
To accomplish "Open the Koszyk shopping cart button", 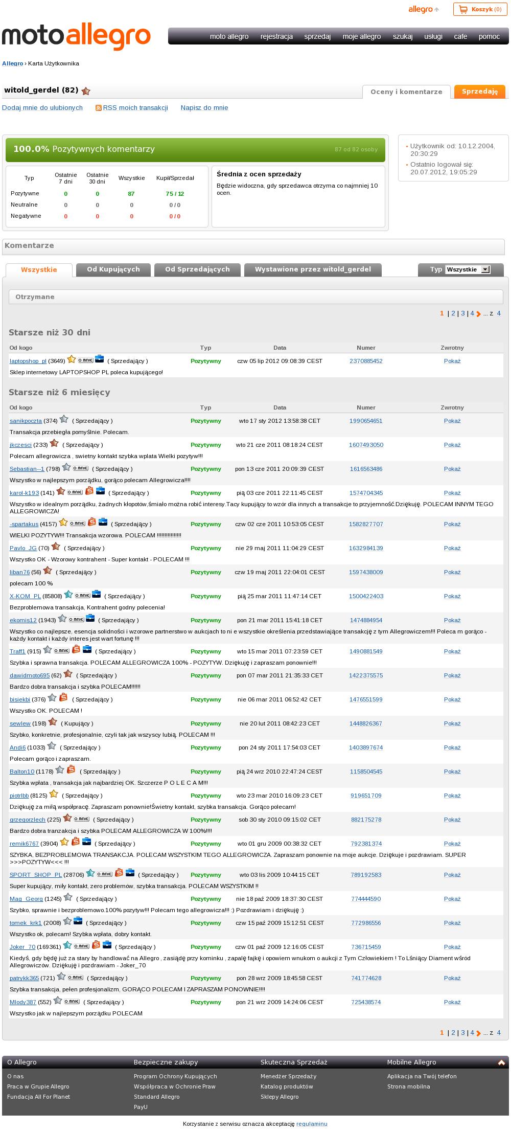I will (480, 9).
